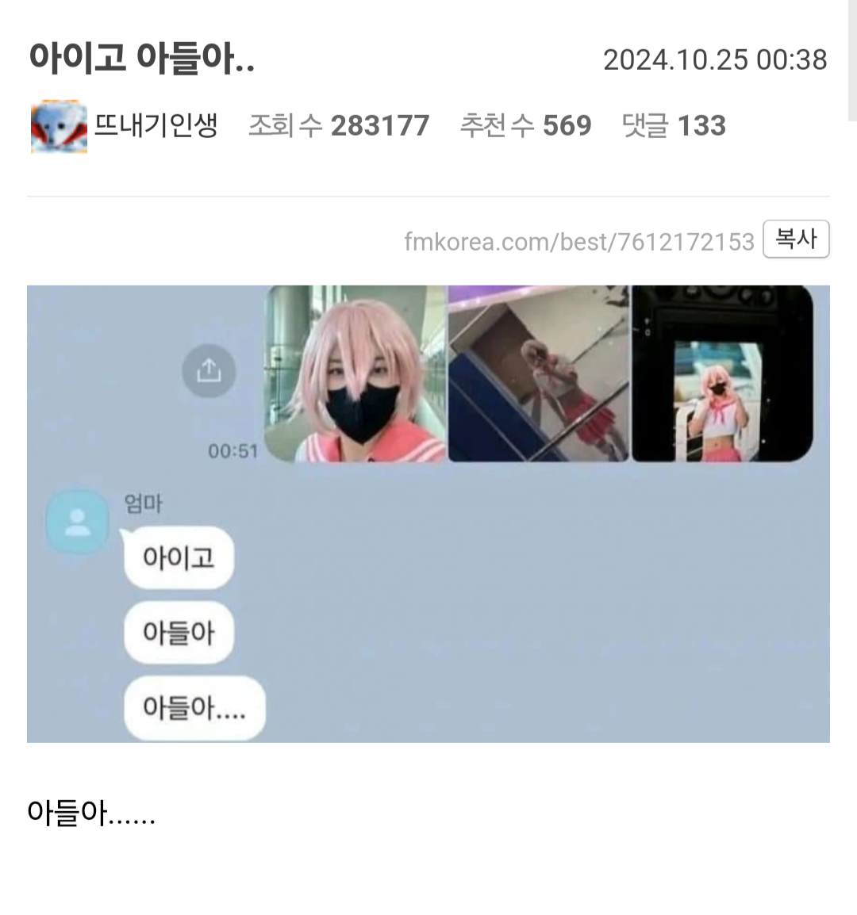Click the 00:51 message timestamp
The width and height of the screenshot is (857, 915).
pyautogui.click(x=233, y=451)
